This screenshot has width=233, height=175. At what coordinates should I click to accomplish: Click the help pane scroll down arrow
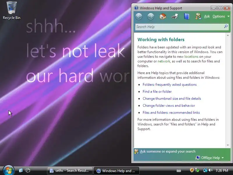click(x=228, y=145)
